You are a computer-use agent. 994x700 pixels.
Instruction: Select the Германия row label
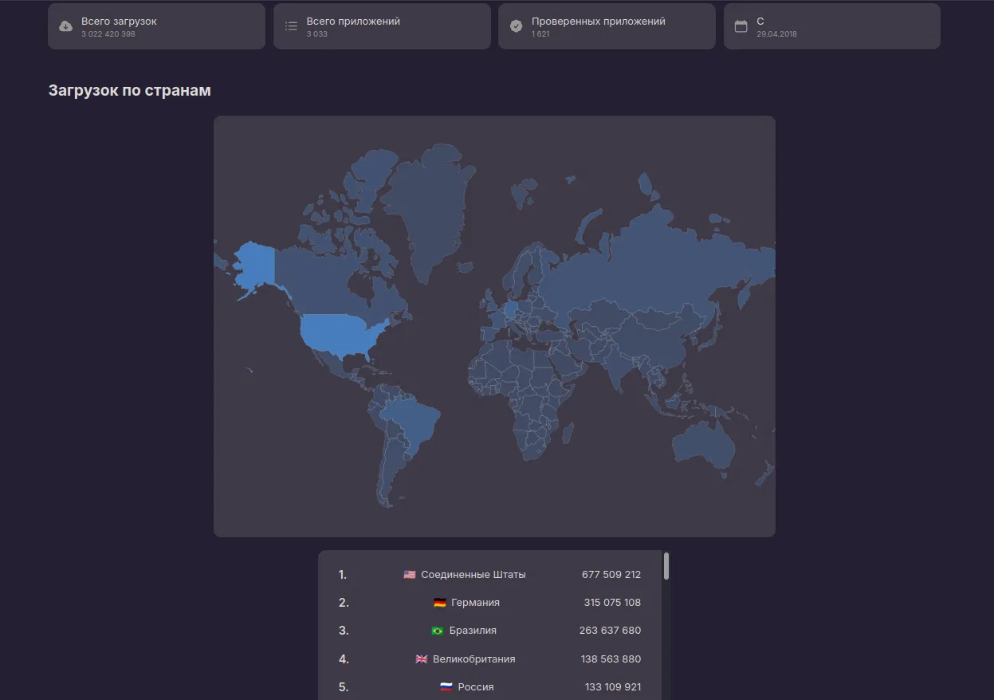(x=475, y=603)
